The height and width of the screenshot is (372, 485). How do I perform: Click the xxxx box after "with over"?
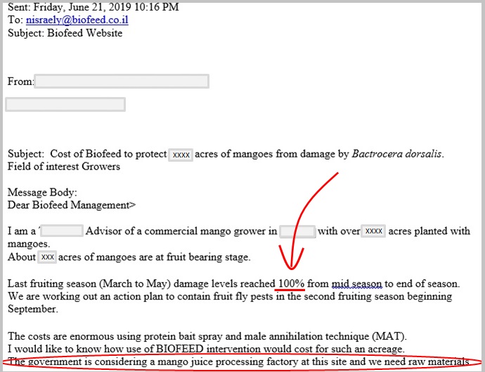tap(373, 231)
